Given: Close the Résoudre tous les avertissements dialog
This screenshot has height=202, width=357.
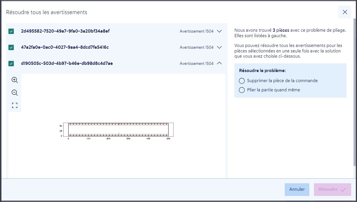Looking at the screenshot, I should click(345, 12).
